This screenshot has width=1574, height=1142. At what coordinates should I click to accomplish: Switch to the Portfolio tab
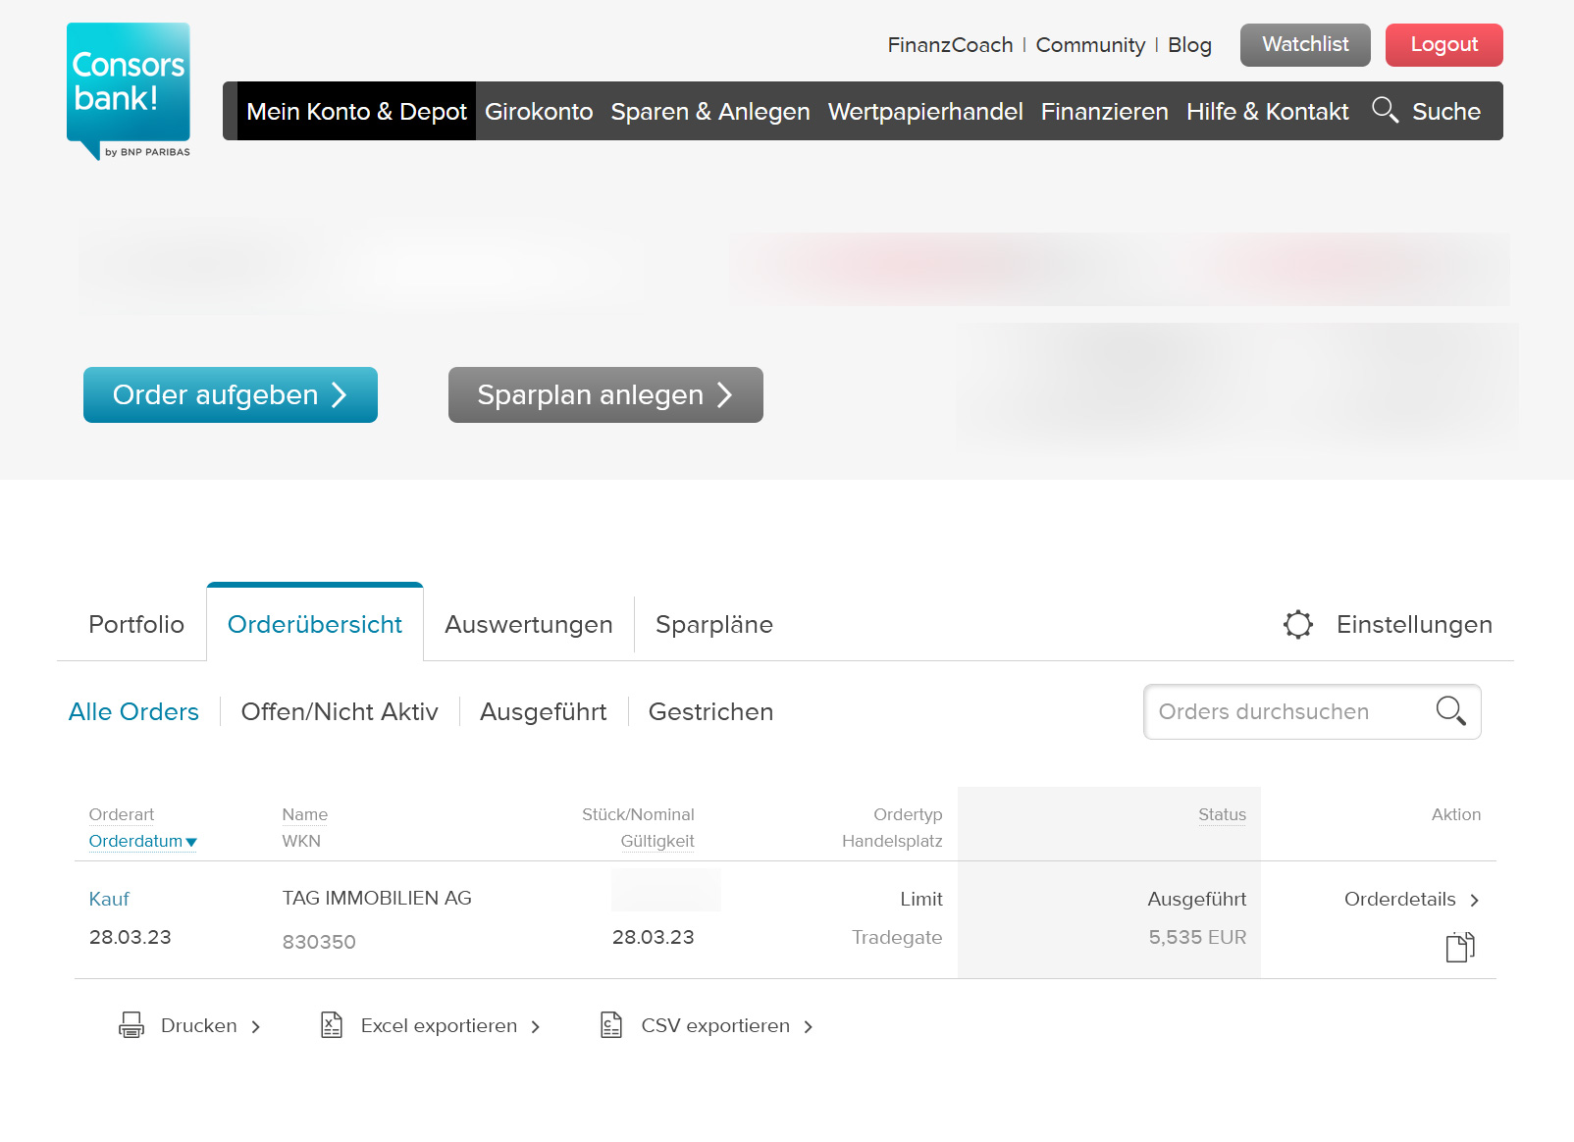pos(136,625)
